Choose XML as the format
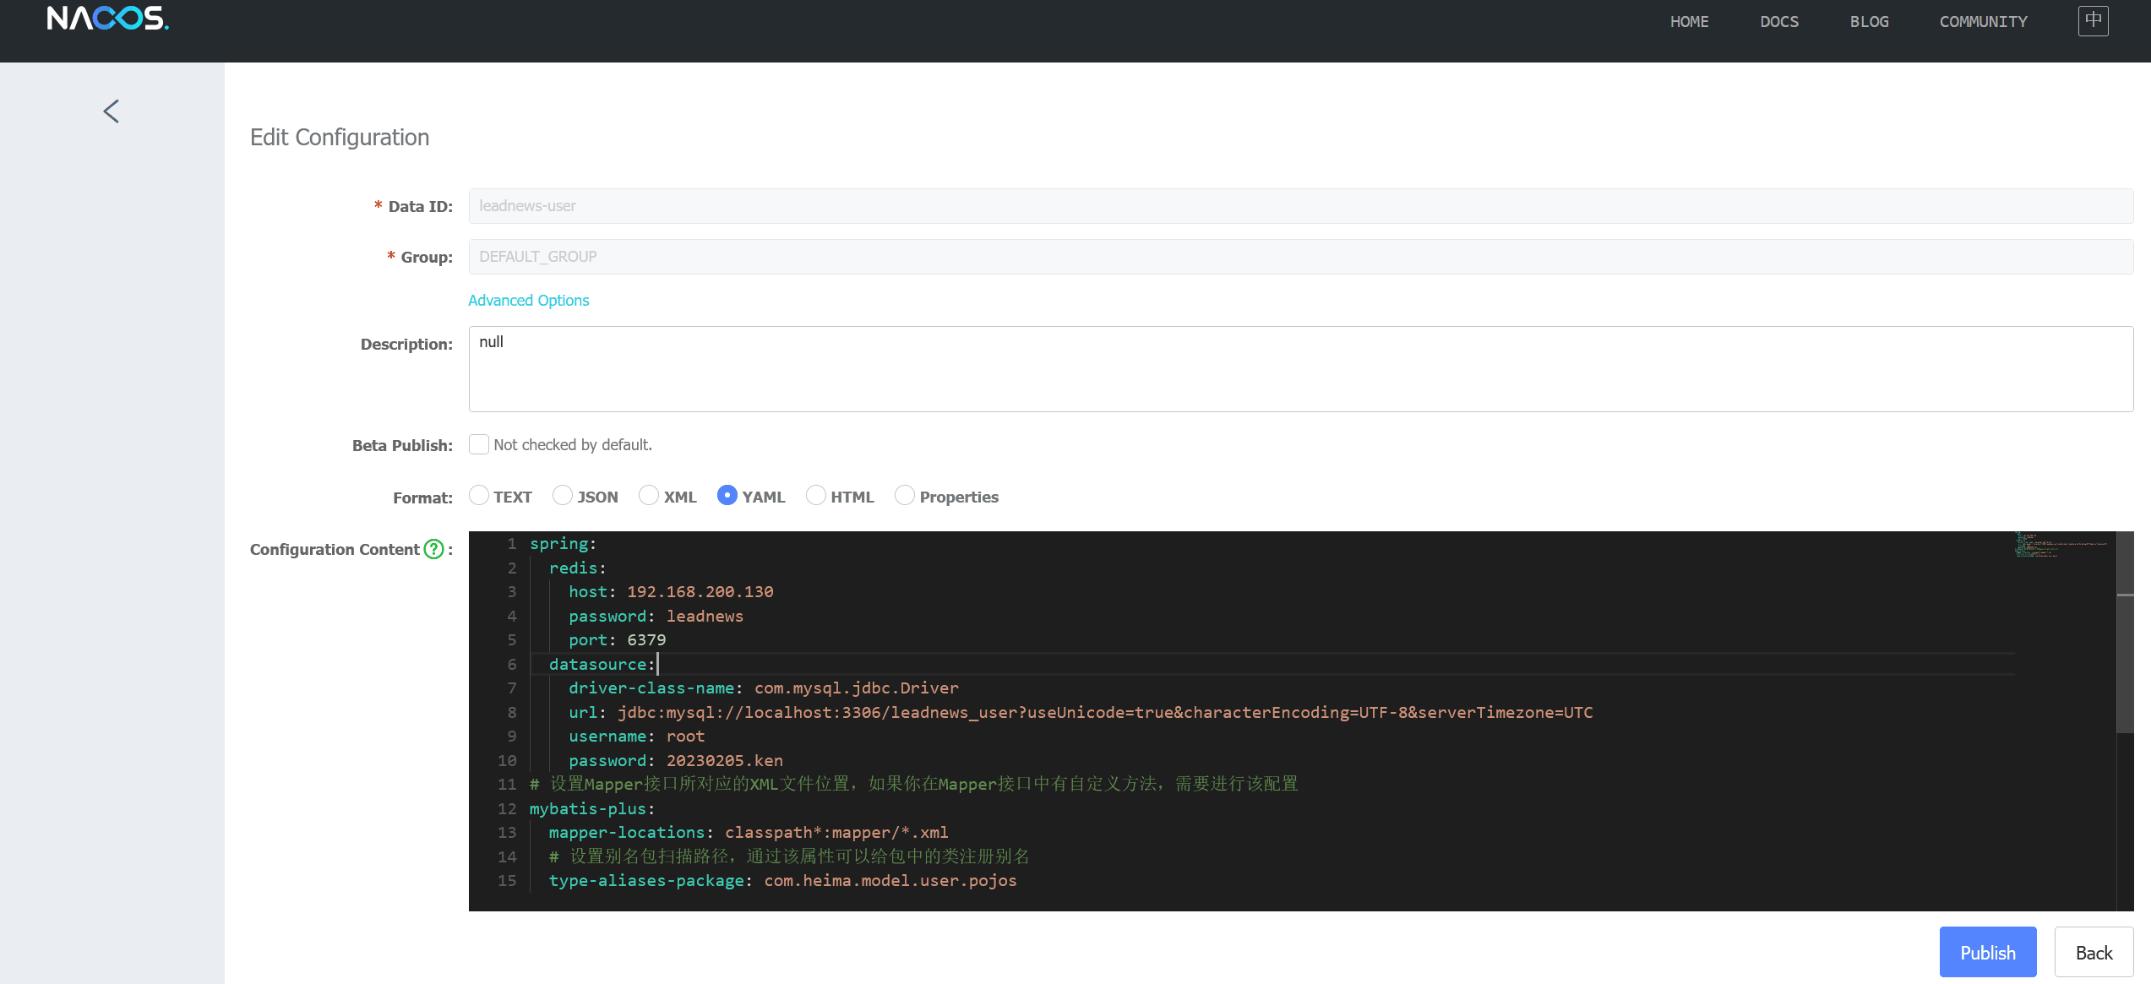The height and width of the screenshot is (984, 2151). click(x=649, y=496)
